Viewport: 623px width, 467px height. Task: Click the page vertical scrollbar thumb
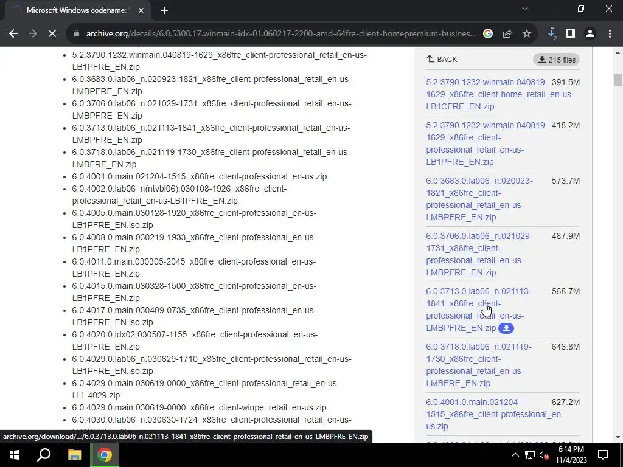tap(617, 80)
